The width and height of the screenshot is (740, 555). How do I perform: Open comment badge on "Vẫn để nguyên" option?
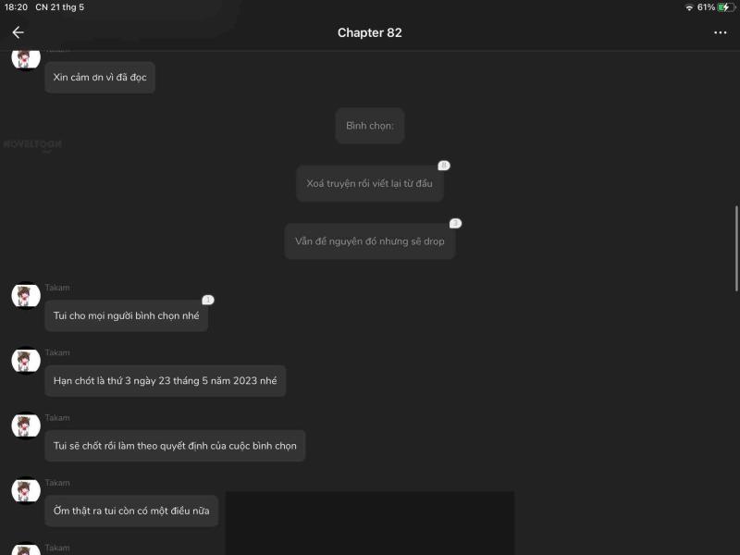tap(455, 223)
